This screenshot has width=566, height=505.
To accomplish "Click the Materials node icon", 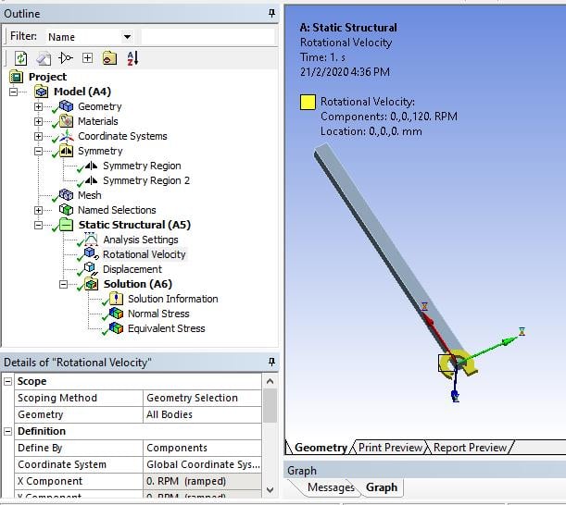I will (x=66, y=121).
